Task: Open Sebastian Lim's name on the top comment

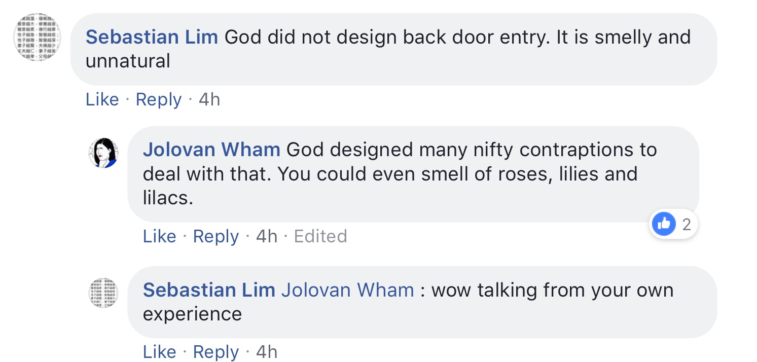Action: pos(152,37)
